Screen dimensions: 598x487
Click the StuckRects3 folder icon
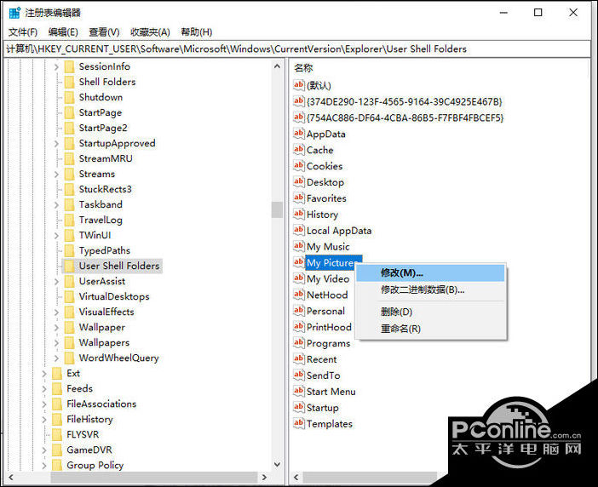(x=69, y=189)
